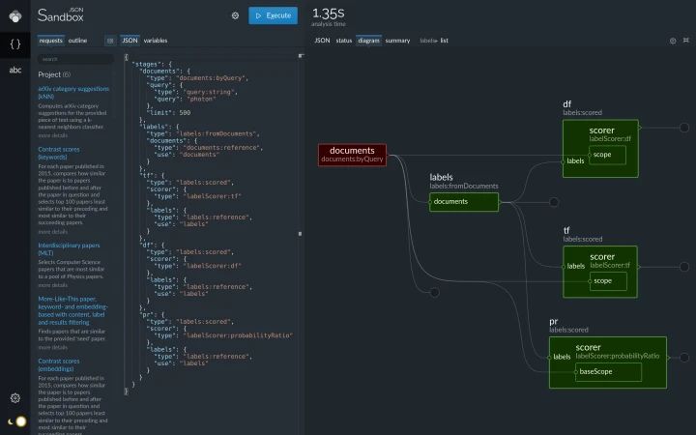Select the diagram tab

[x=368, y=41]
